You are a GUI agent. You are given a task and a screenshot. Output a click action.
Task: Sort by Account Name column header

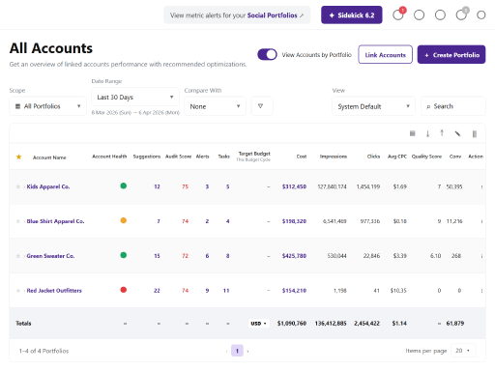[49, 157]
